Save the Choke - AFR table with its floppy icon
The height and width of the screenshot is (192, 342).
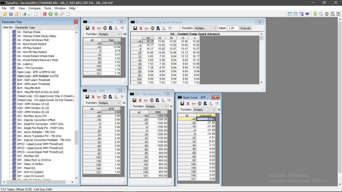(x=87, y=97)
